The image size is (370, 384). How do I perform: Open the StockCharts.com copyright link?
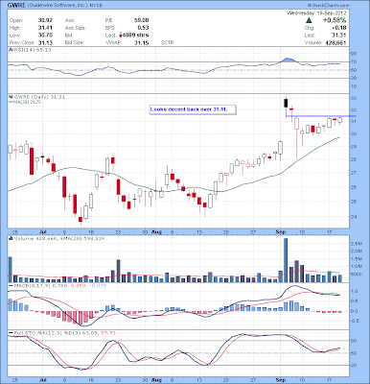(x=328, y=6)
